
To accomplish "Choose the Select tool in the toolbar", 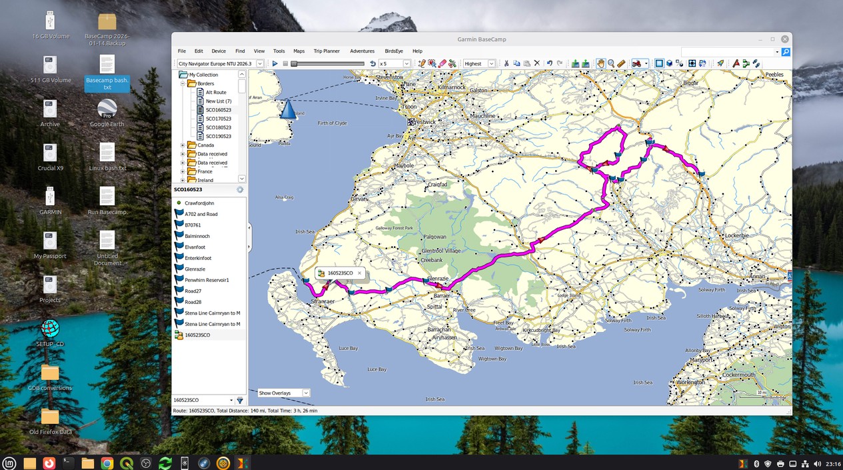I will (432, 63).
